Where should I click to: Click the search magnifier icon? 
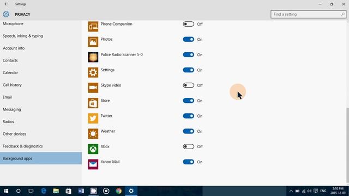[342, 14]
